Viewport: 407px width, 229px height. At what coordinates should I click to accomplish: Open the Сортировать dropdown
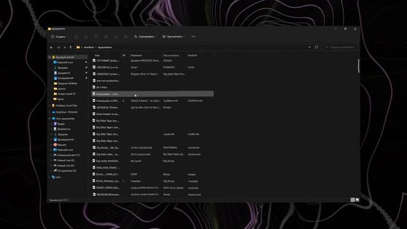[146, 37]
